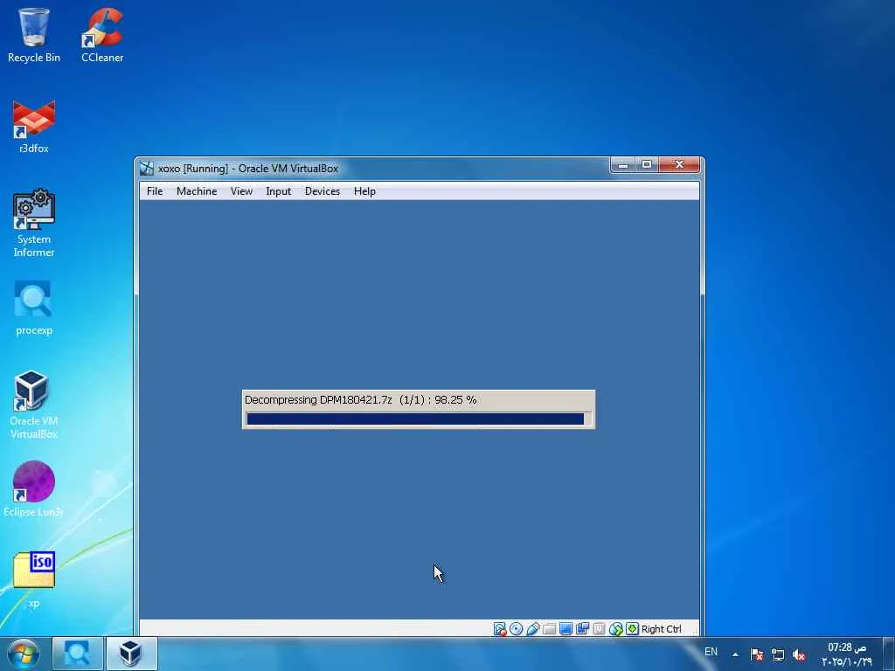Click the mouse integration green arrow icon
This screenshot has height=671, width=895.
coord(632,629)
